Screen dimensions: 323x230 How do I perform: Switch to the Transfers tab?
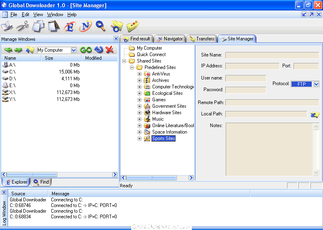[x=202, y=39]
